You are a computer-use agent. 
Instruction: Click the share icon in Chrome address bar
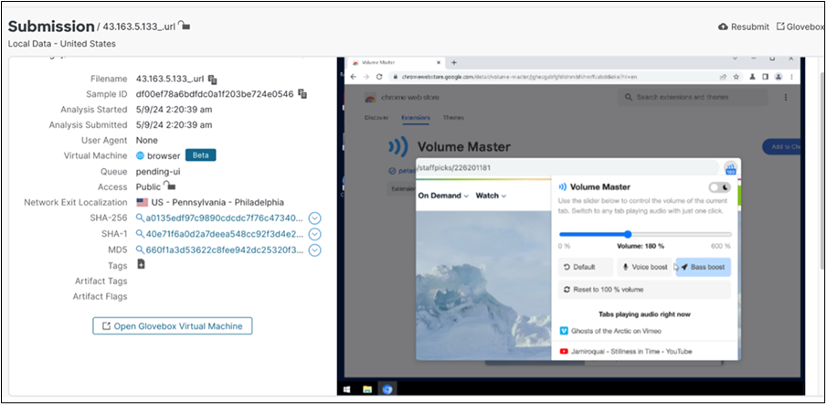(x=724, y=77)
